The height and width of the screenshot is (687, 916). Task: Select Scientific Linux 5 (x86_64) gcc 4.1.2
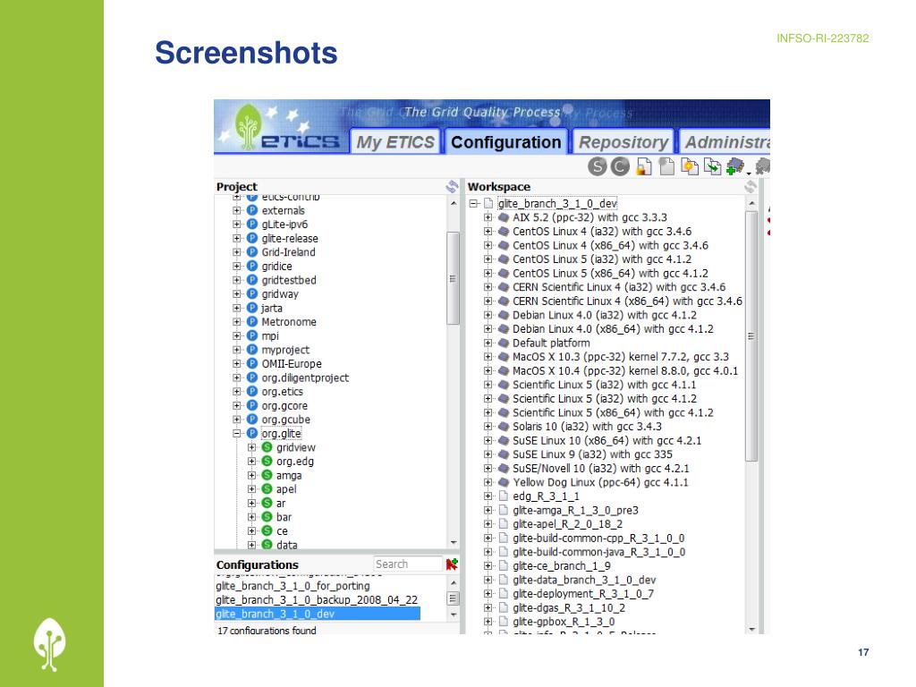pyautogui.click(x=613, y=412)
